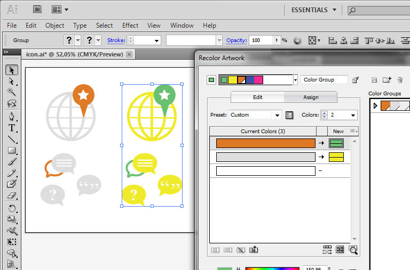Open the Window menu
The width and height of the screenshot is (410, 270).
182,26
